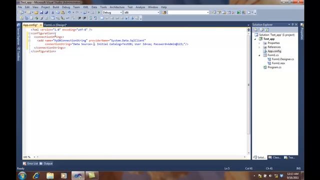Viewport: 320px width, 180px height.
Task: Click the Properties icon in the Solution Explorer toolbar
Action: [255, 30]
